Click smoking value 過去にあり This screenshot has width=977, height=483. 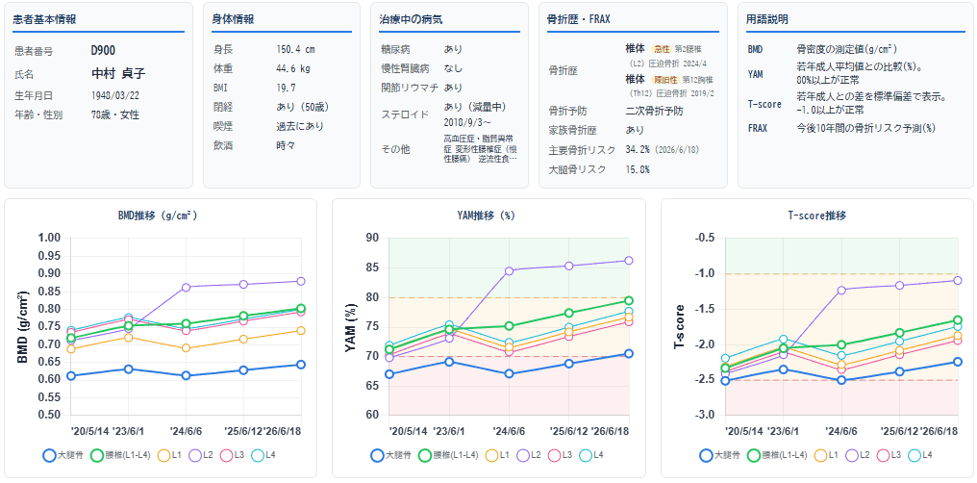[300, 126]
